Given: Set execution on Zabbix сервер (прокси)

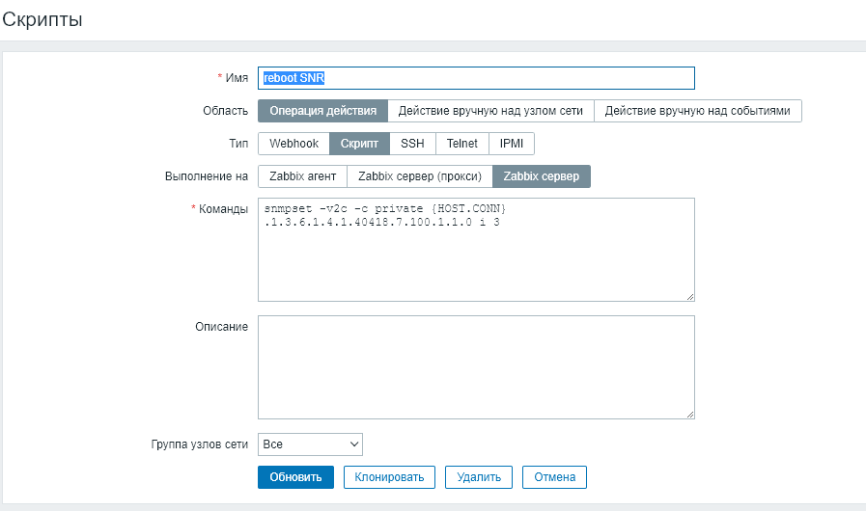Looking at the screenshot, I should [420, 176].
